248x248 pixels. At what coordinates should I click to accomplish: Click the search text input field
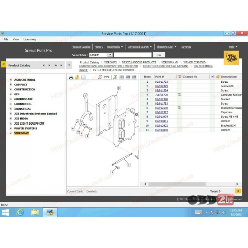click(133, 55)
